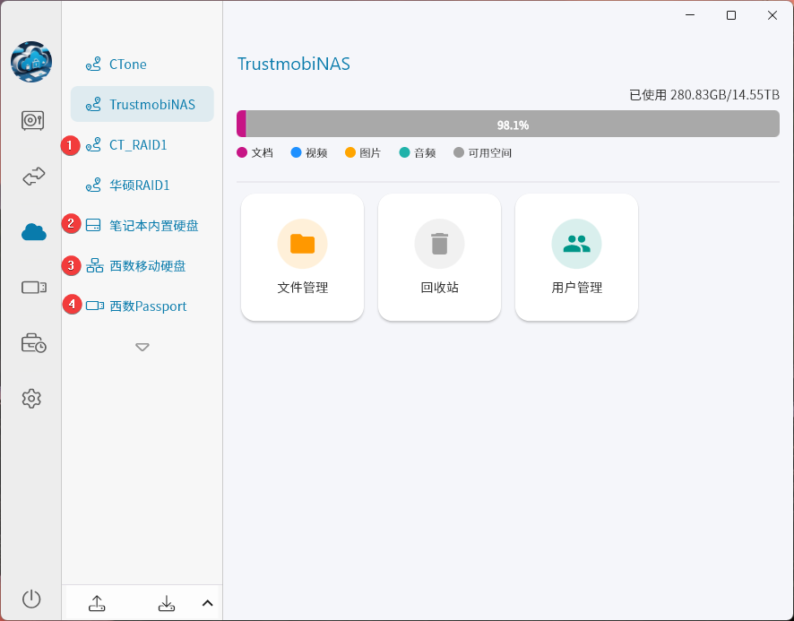The width and height of the screenshot is (794, 621).
Task: Click the external drive icon in sidebar
Action: pyautogui.click(x=33, y=288)
